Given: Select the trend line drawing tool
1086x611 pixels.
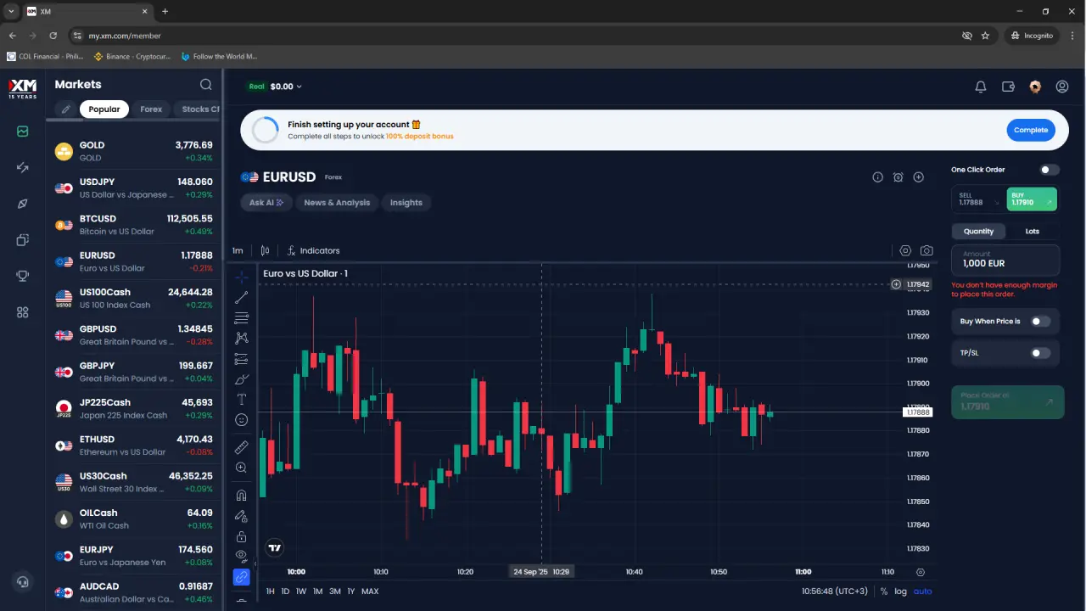Looking at the screenshot, I should click(241, 298).
